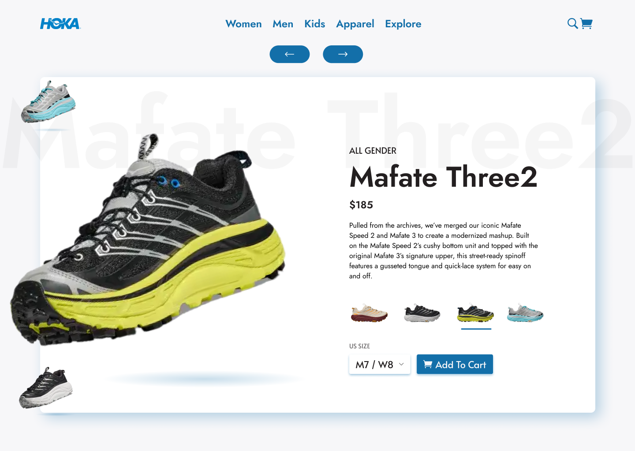Viewport: 635px width, 451px height.
Task: Open the Explore menu
Action: click(403, 24)
